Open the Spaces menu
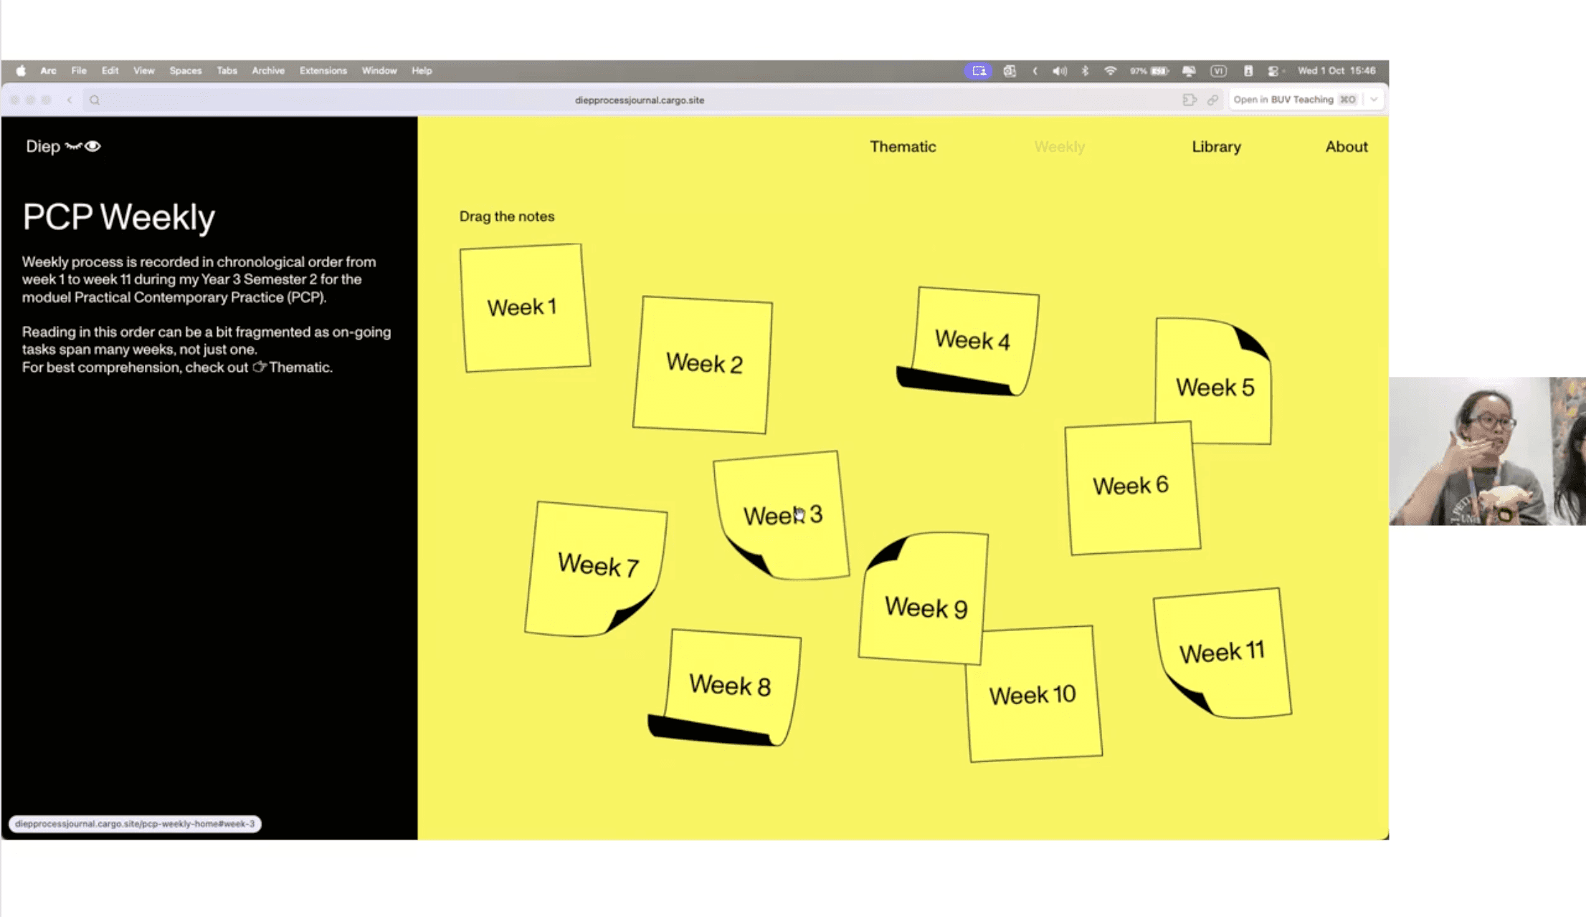The image size is (1586, 917). click(x=185, y=70)
